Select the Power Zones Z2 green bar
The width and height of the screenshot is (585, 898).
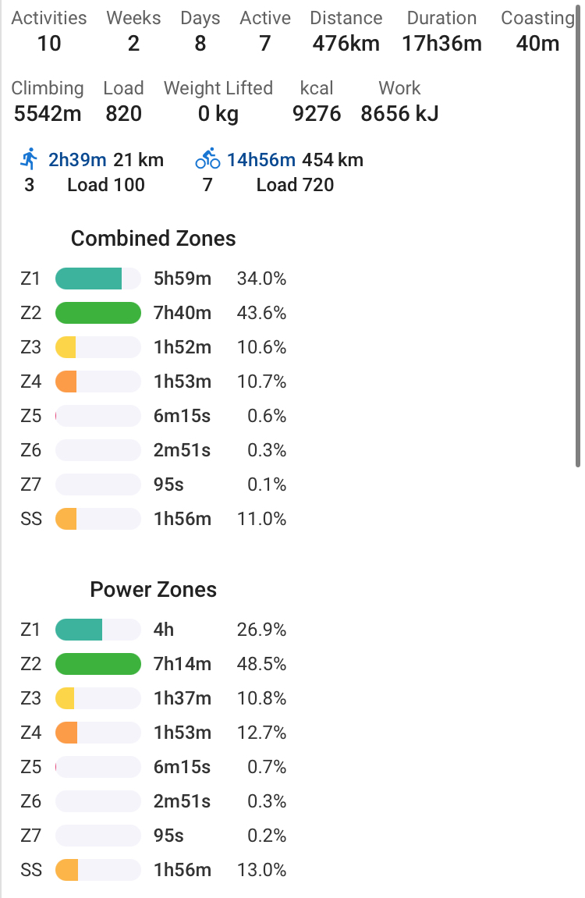coord(98,664)
